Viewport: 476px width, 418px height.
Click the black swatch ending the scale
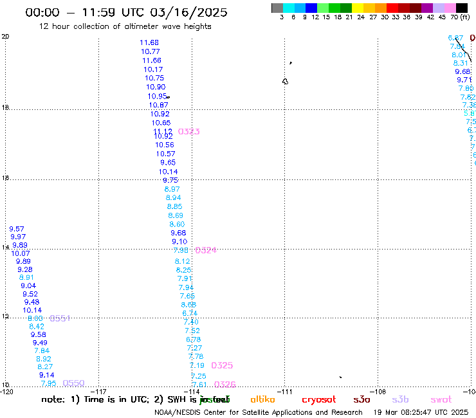462,8
